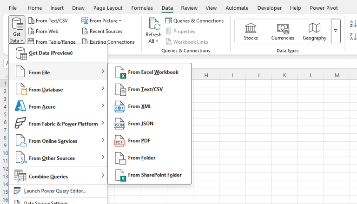
Task: Click the From PDF icon
Action: click(x=120, y=141)
